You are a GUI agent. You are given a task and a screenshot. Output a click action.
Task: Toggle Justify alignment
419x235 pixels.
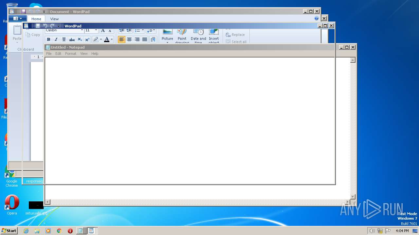(145, 39)
